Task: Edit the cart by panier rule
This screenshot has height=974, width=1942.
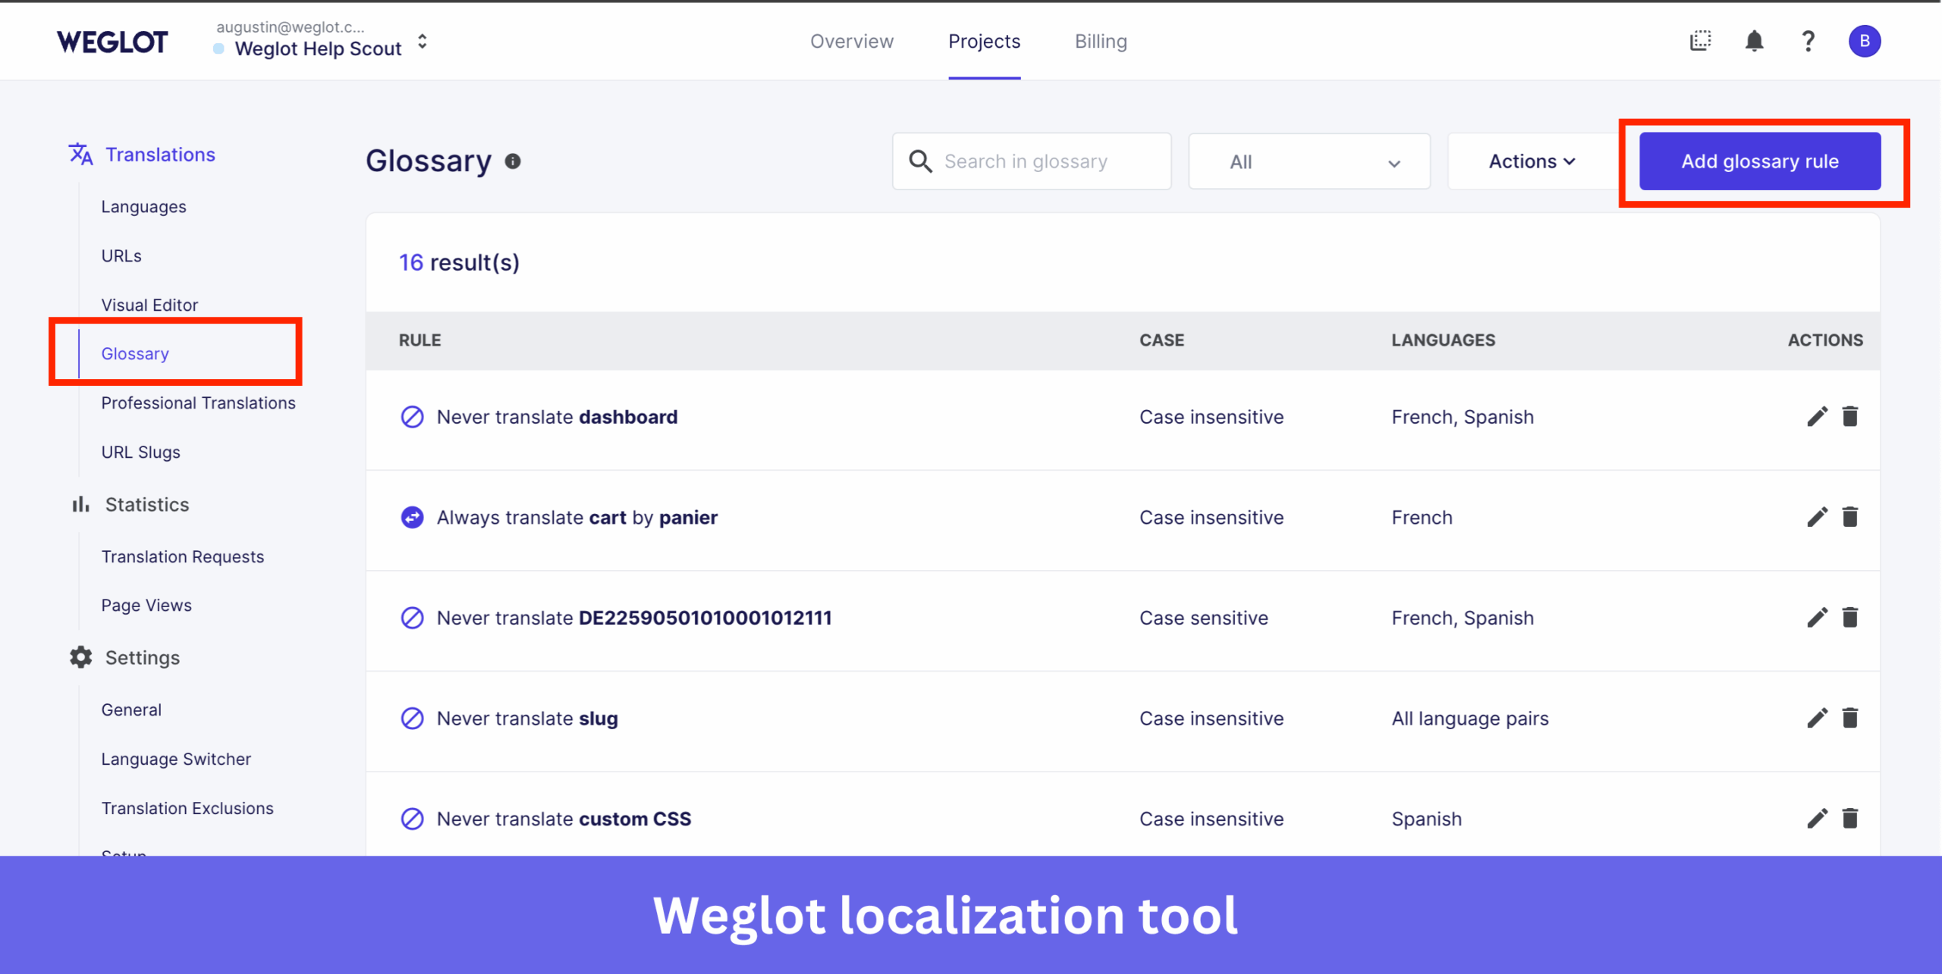Action: (x=1816, y=517)
